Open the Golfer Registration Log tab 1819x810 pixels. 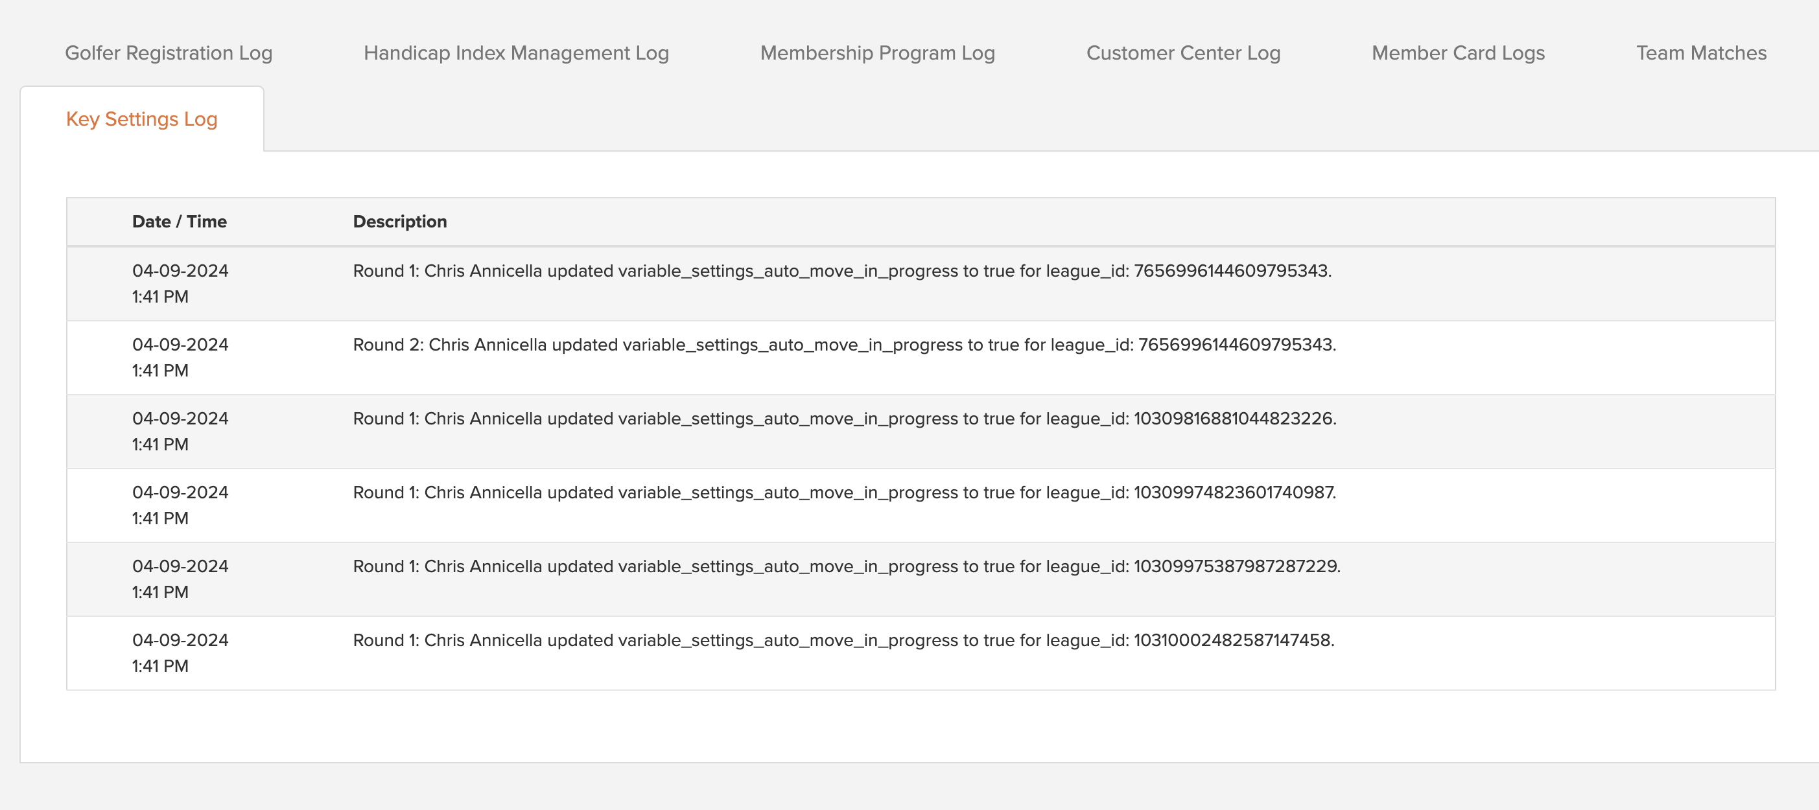(x=168, y=53)
